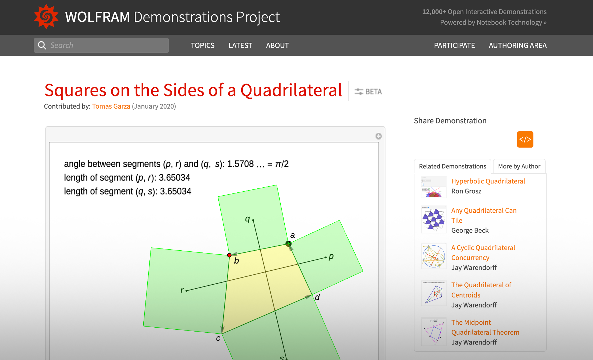Click the orange embed code icon
Screen dimensions: 593x360
[x=525, y=139]
